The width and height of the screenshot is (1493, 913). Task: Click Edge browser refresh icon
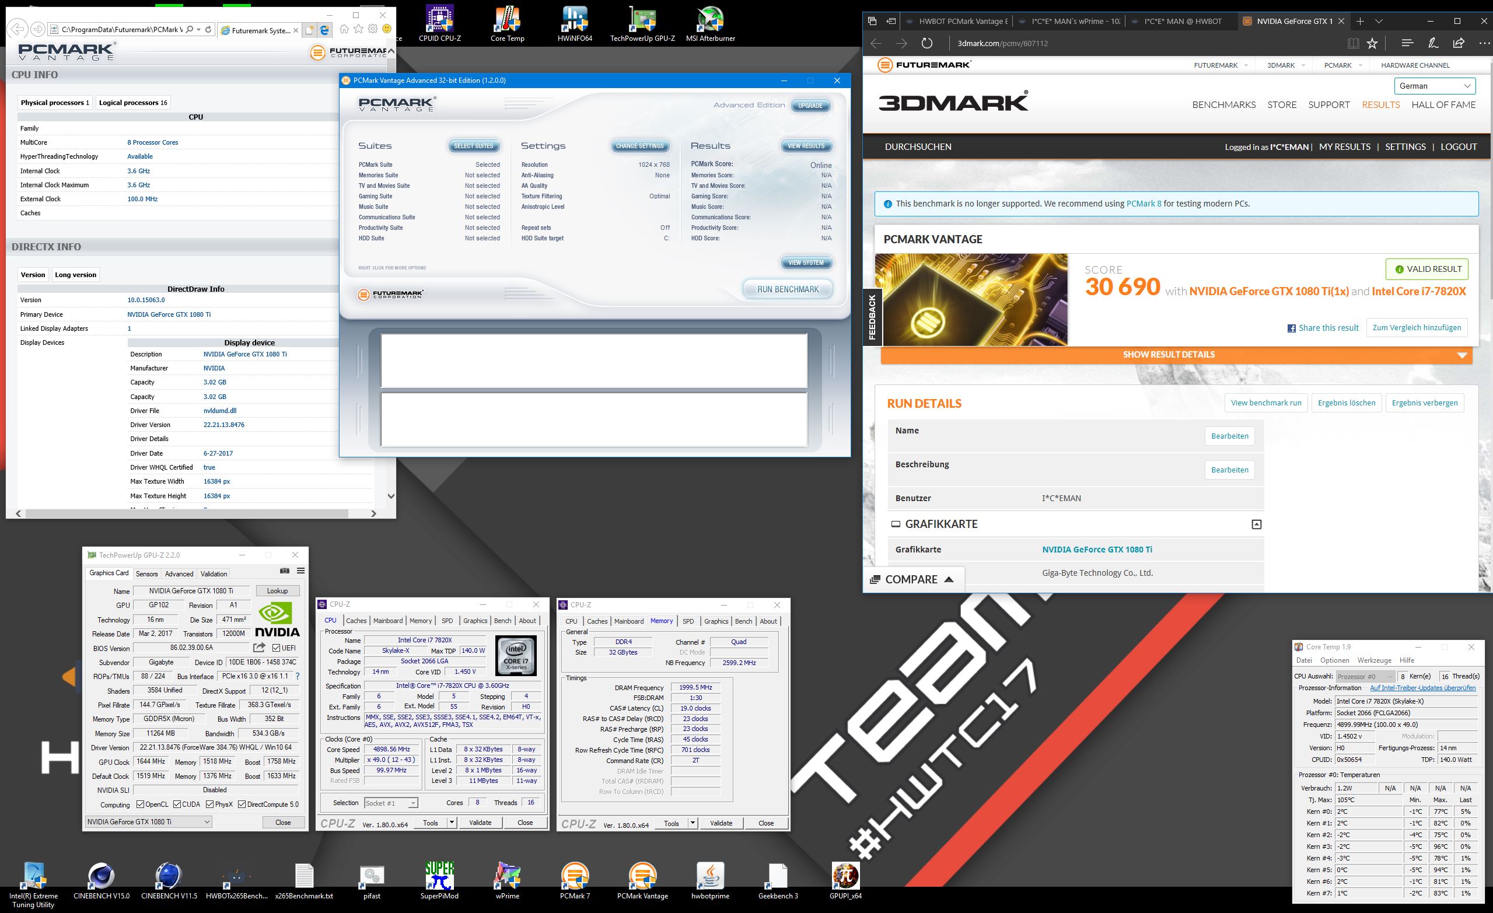926,43
